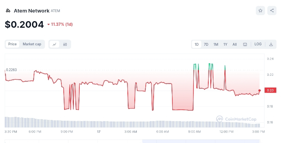
Task: Select the 7D time range
Action: tap(206, 44)
